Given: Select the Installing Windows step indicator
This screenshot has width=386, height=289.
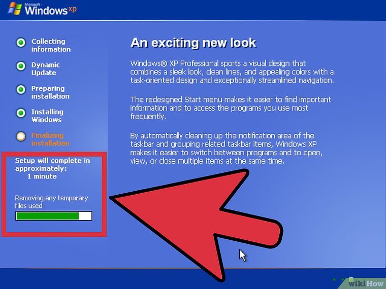Looking at the screenshot, I should (21, 113).
